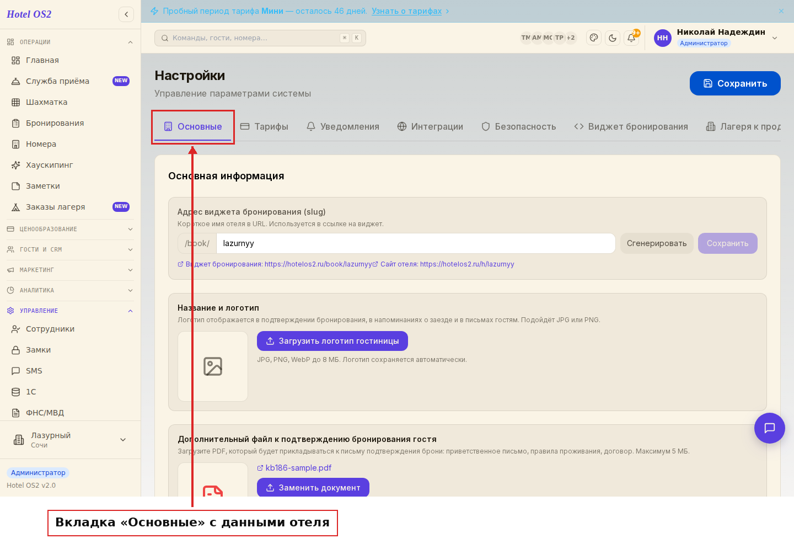794x549 pixels.
Task: Click Загрузить логотип гостиницы button
Action: (x=332, y=341)
